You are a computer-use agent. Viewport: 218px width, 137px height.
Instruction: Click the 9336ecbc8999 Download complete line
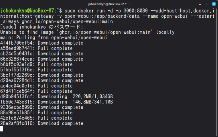tap(42, 107)
